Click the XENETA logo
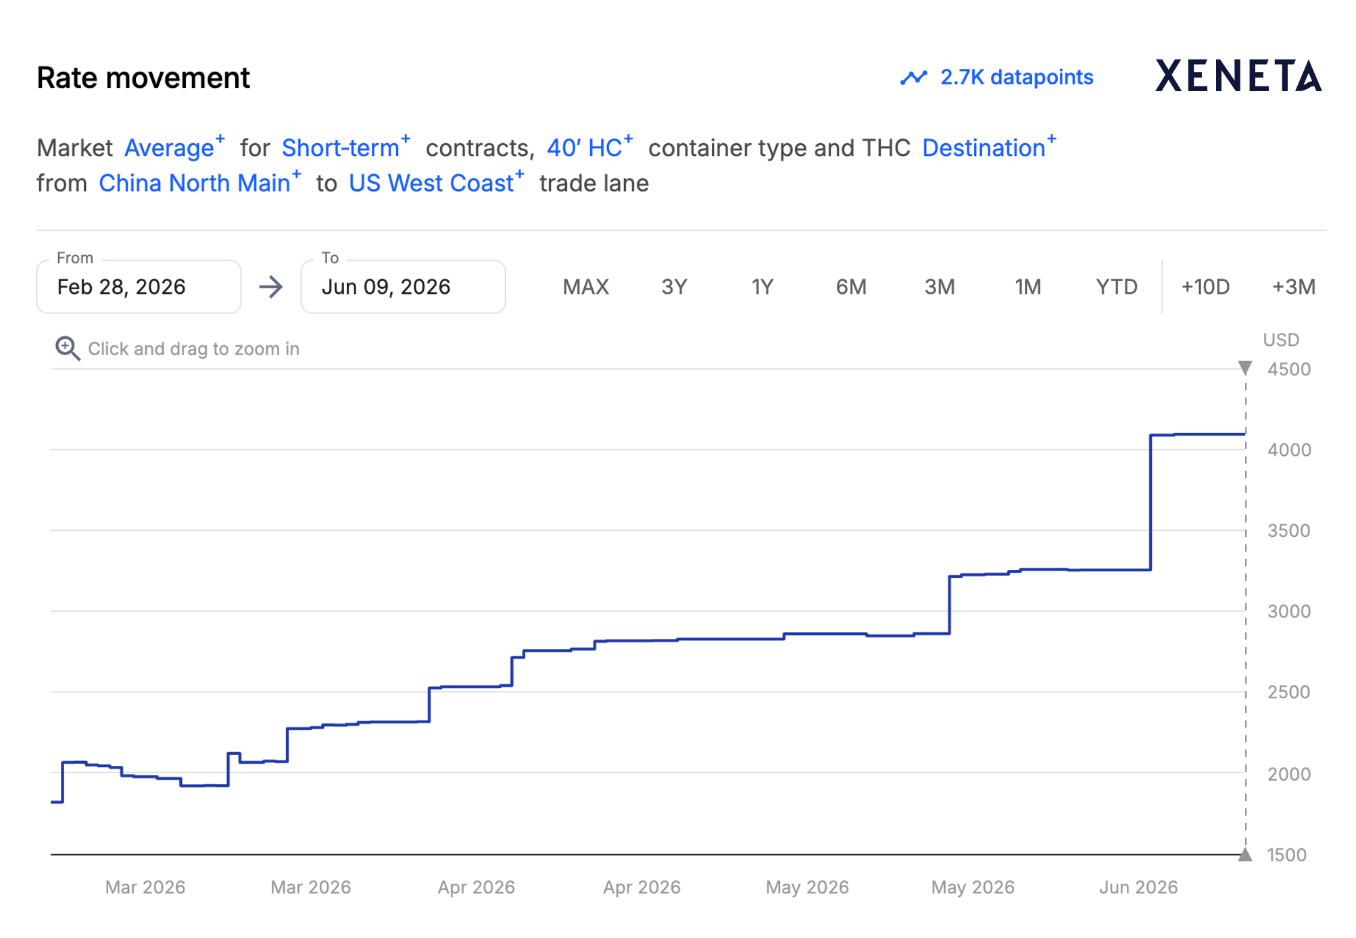Image resolution: width=1356 pixels, height=938 pixels. pos(1238,76)
